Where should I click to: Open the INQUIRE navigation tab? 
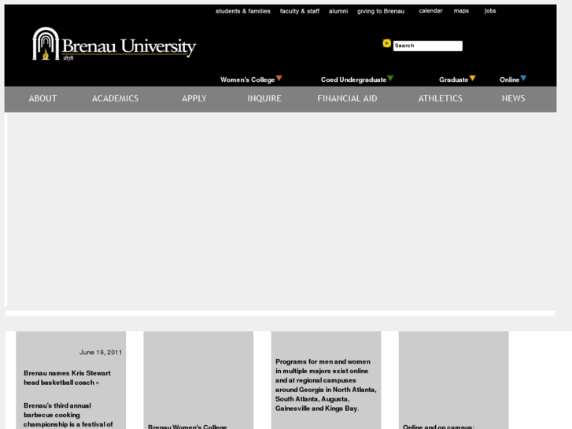pos(264,98)
